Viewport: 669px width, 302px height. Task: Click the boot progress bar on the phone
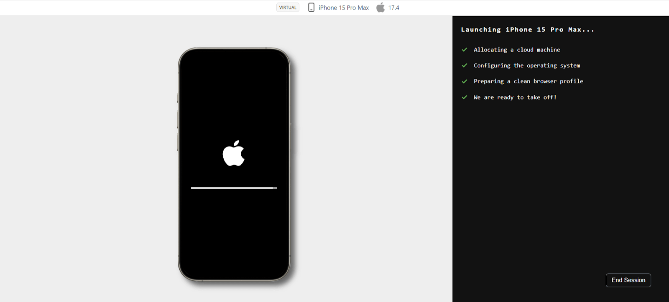click(x=234, y=188)
